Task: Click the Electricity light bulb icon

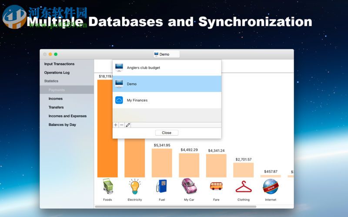Action: click(135, 187)
